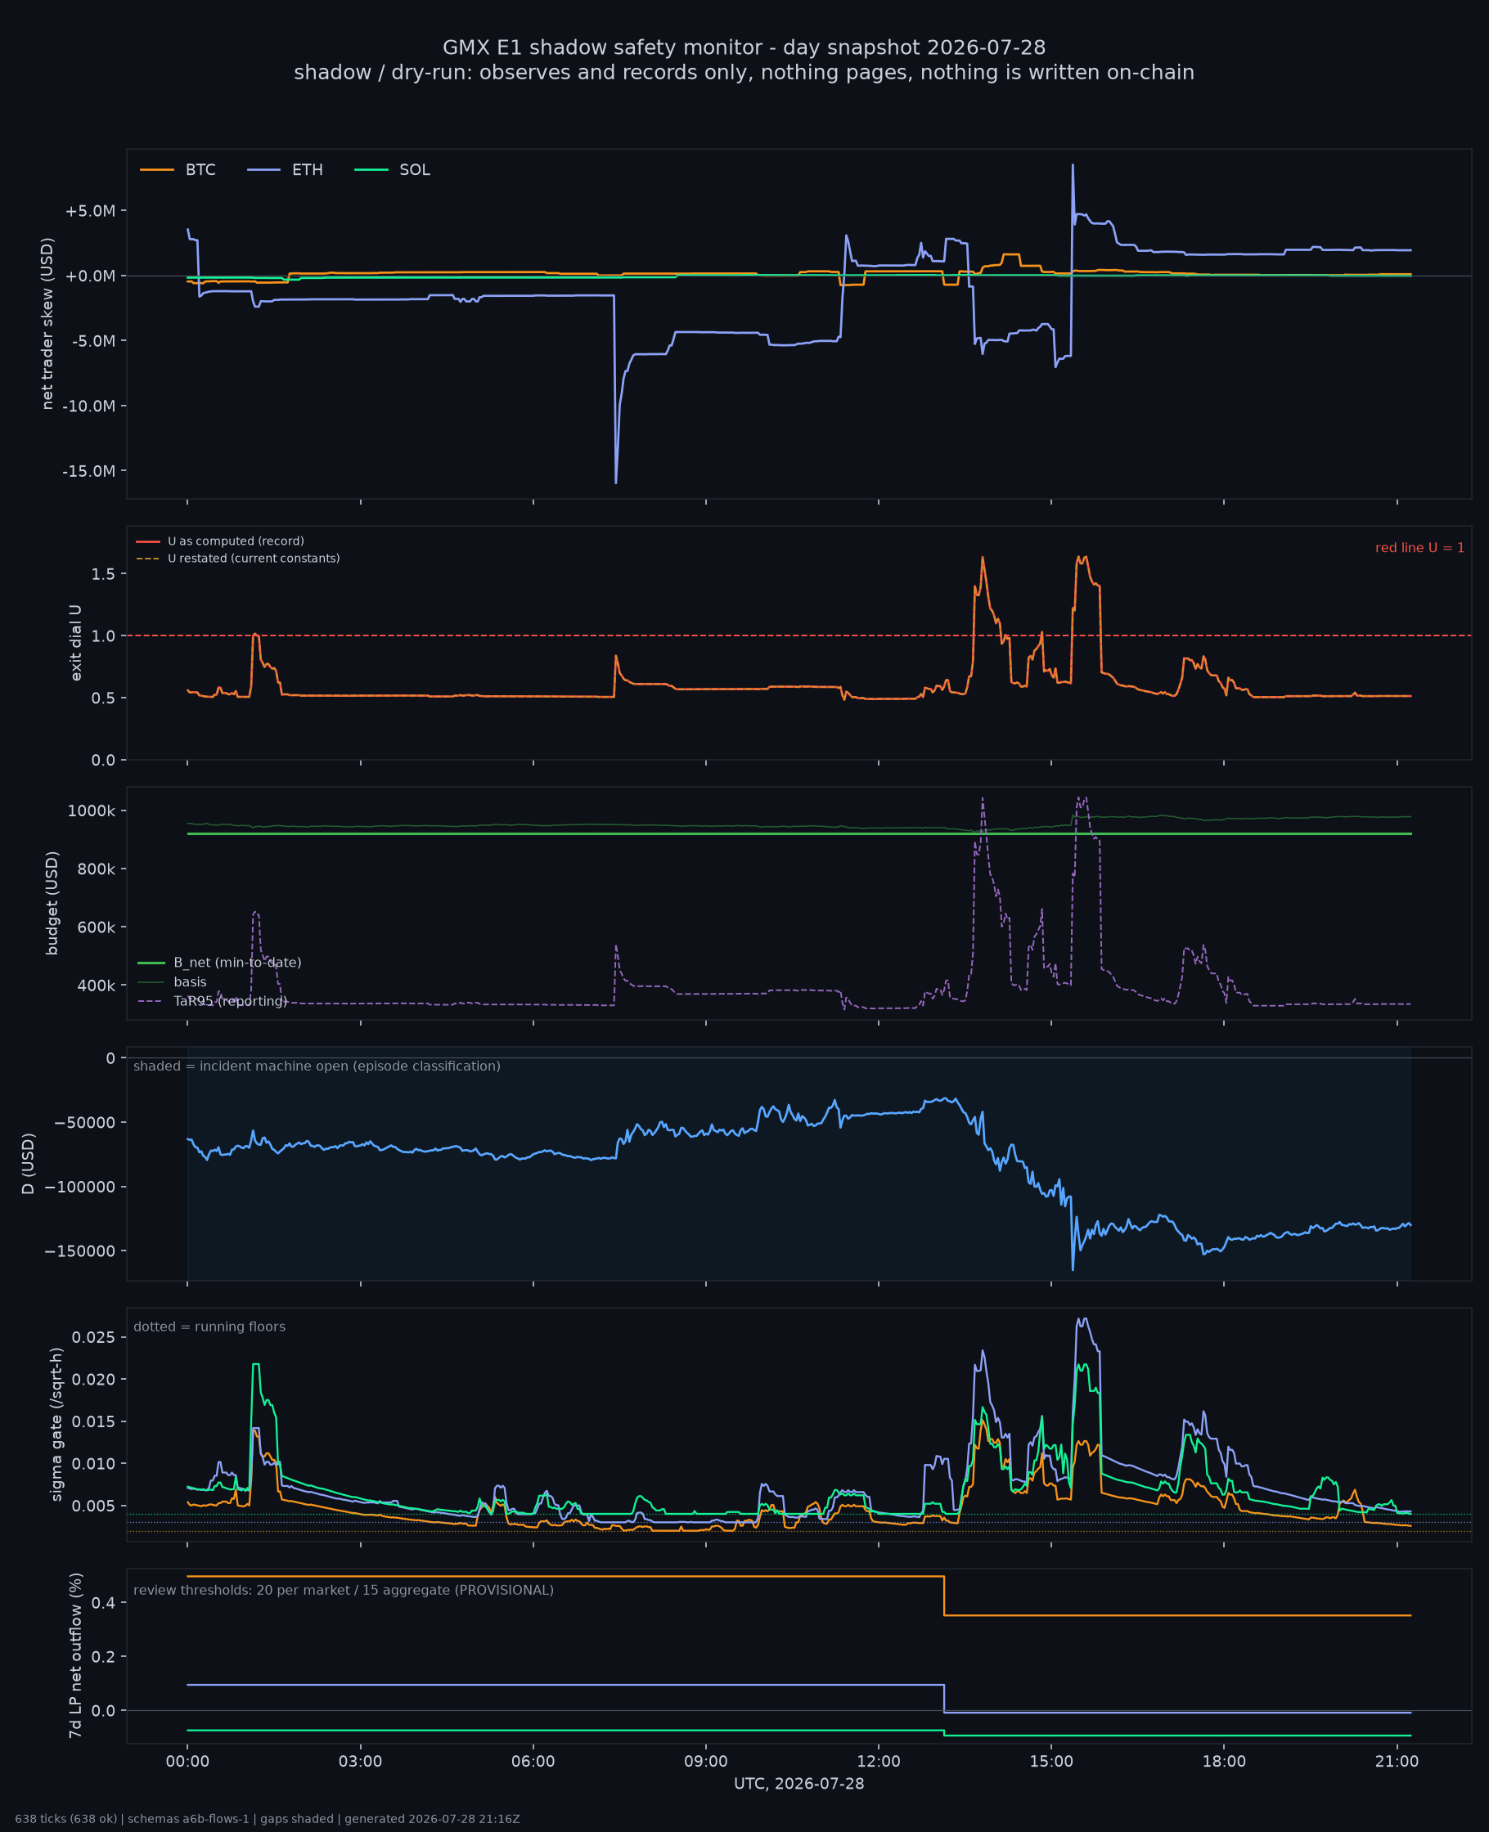Click the ETH skew trough near -15.0M
Image resolution: width=1489 pixels, height=1832 pixels.
(616, 482)
